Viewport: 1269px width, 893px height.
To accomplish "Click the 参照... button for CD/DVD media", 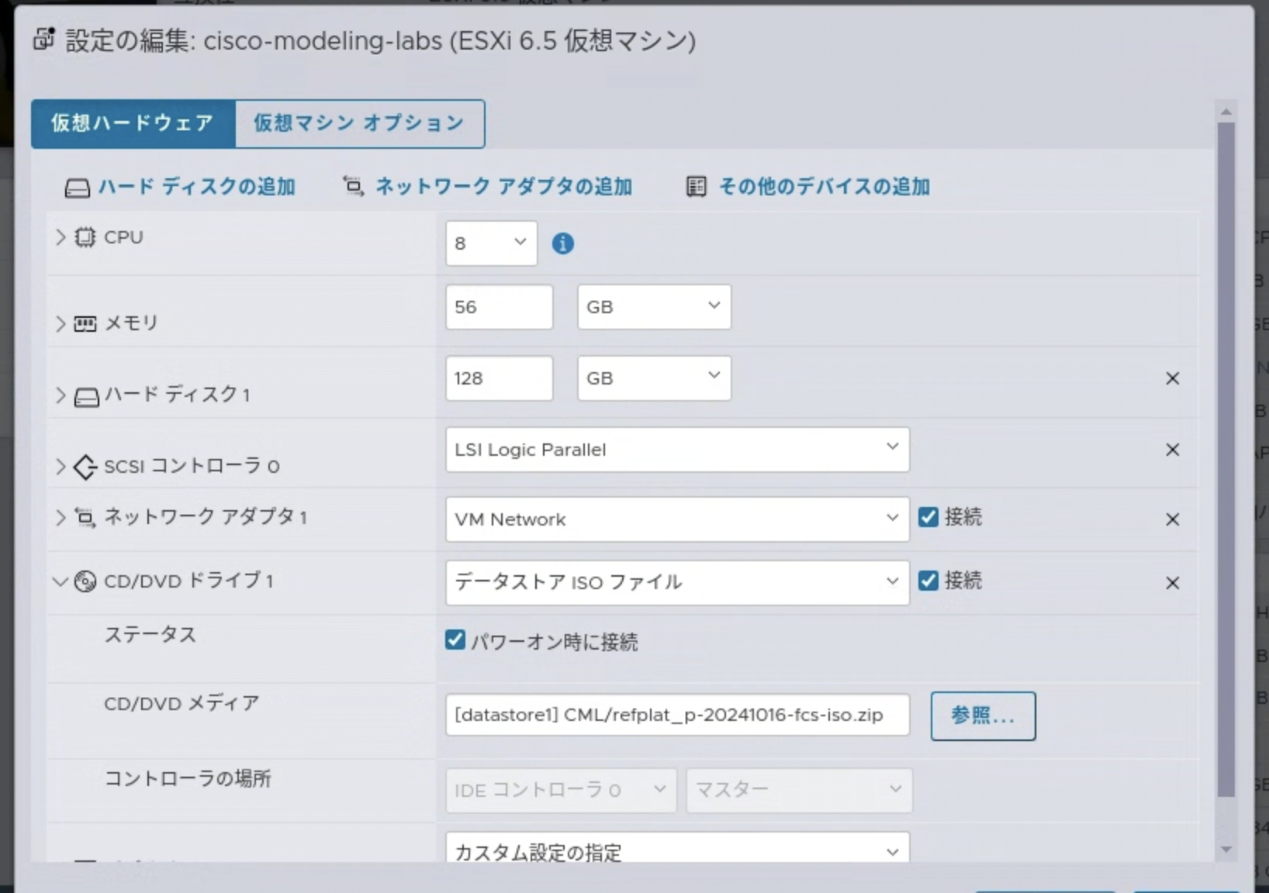I will [x=982, y=715].
